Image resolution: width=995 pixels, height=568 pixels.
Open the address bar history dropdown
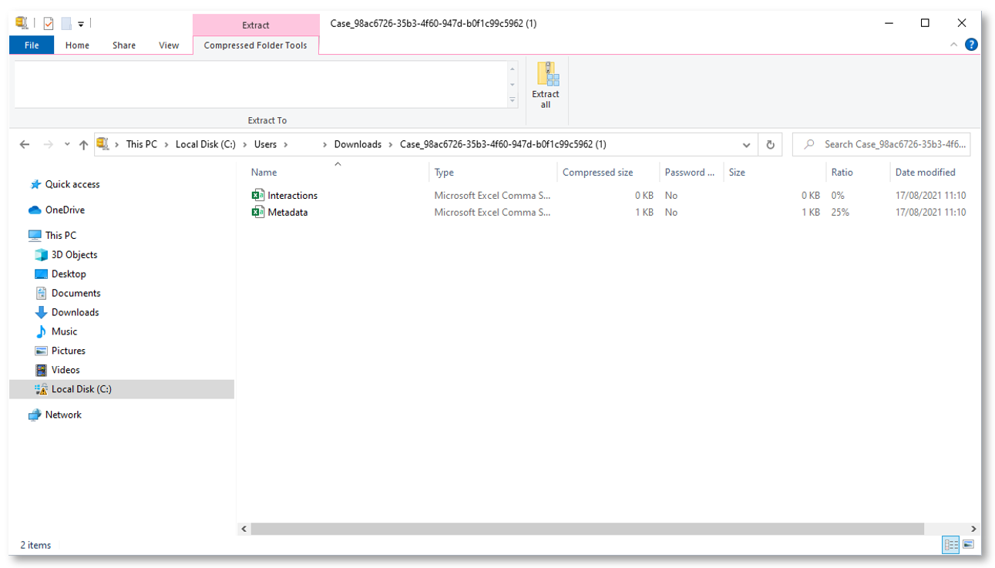(746, 144)
